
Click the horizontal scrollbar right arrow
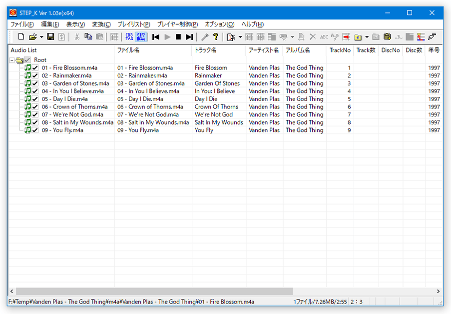(439, 291)
